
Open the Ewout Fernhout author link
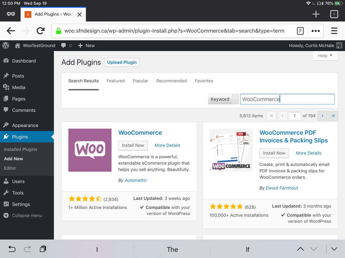[x=282, y=188]
